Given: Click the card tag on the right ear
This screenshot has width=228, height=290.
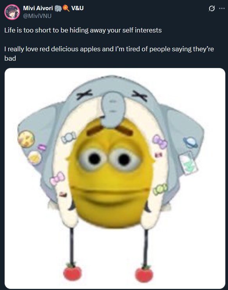Looking at the screenshot, I should point(188,163).
